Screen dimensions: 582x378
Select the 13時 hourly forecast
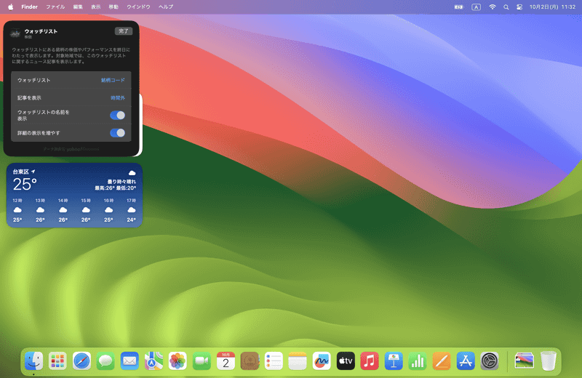(40, 210)
